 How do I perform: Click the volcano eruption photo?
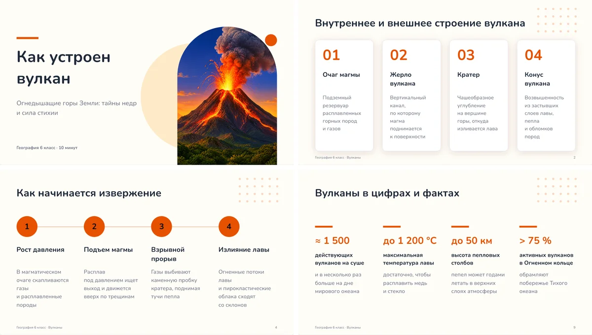point(227,96)
